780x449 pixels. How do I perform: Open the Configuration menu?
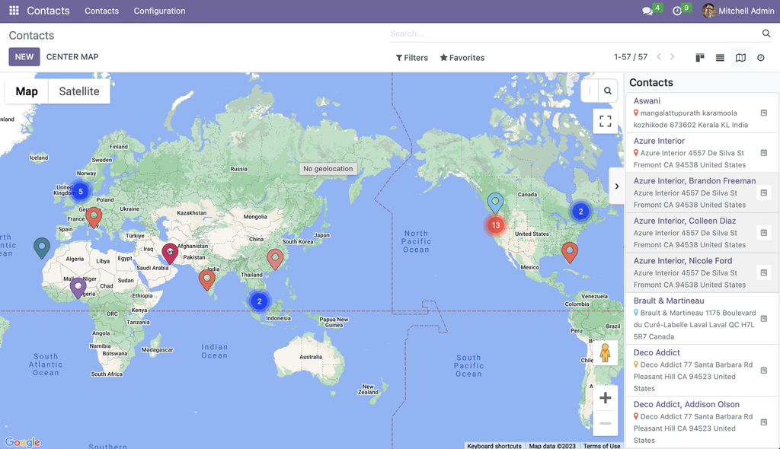(159, 11)
